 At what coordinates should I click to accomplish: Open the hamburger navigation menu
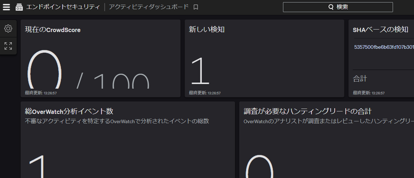pyautogui.click(x=6, y=7)
